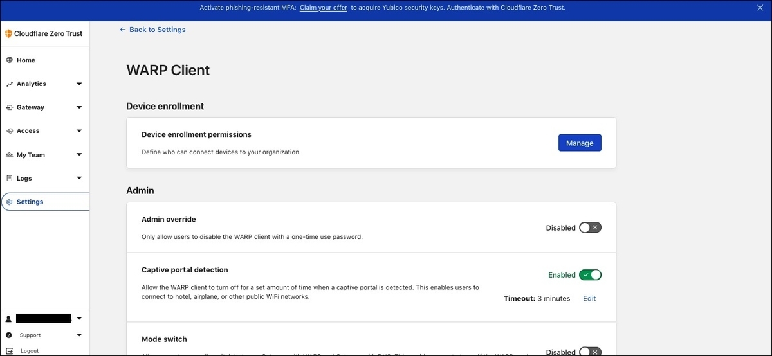Click the Cloudflare Zero Trust logo icon
772x356 pixels.
point(8,33)
